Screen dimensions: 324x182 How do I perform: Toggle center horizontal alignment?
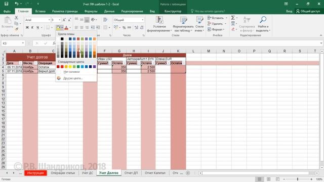(82, 27)
